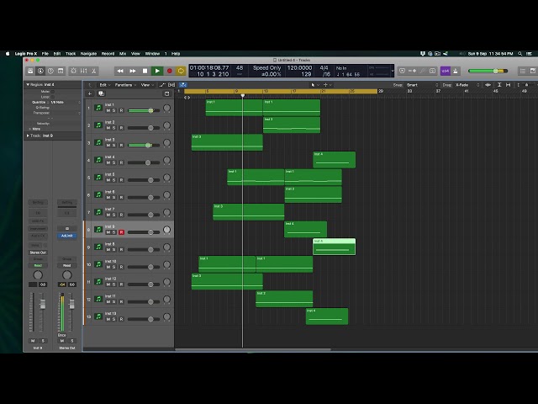
Task: Toggle the purple Count-in button
Action: 446,71
